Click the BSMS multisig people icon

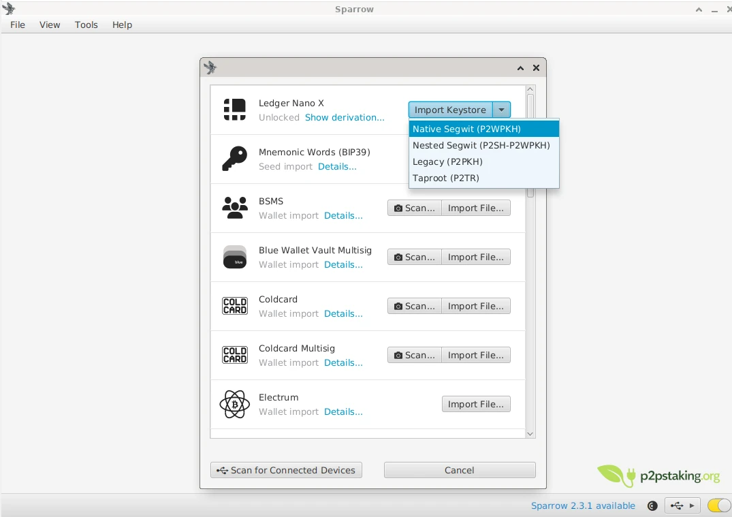point(234,207)
